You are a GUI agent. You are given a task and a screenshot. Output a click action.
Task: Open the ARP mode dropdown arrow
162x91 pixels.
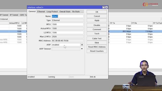[82, 45]
